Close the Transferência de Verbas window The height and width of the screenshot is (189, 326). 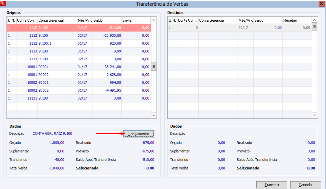(321, 4)
